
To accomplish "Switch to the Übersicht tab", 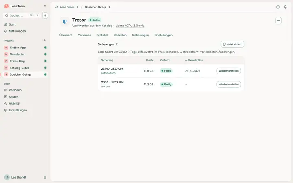I will pos(66,35).
